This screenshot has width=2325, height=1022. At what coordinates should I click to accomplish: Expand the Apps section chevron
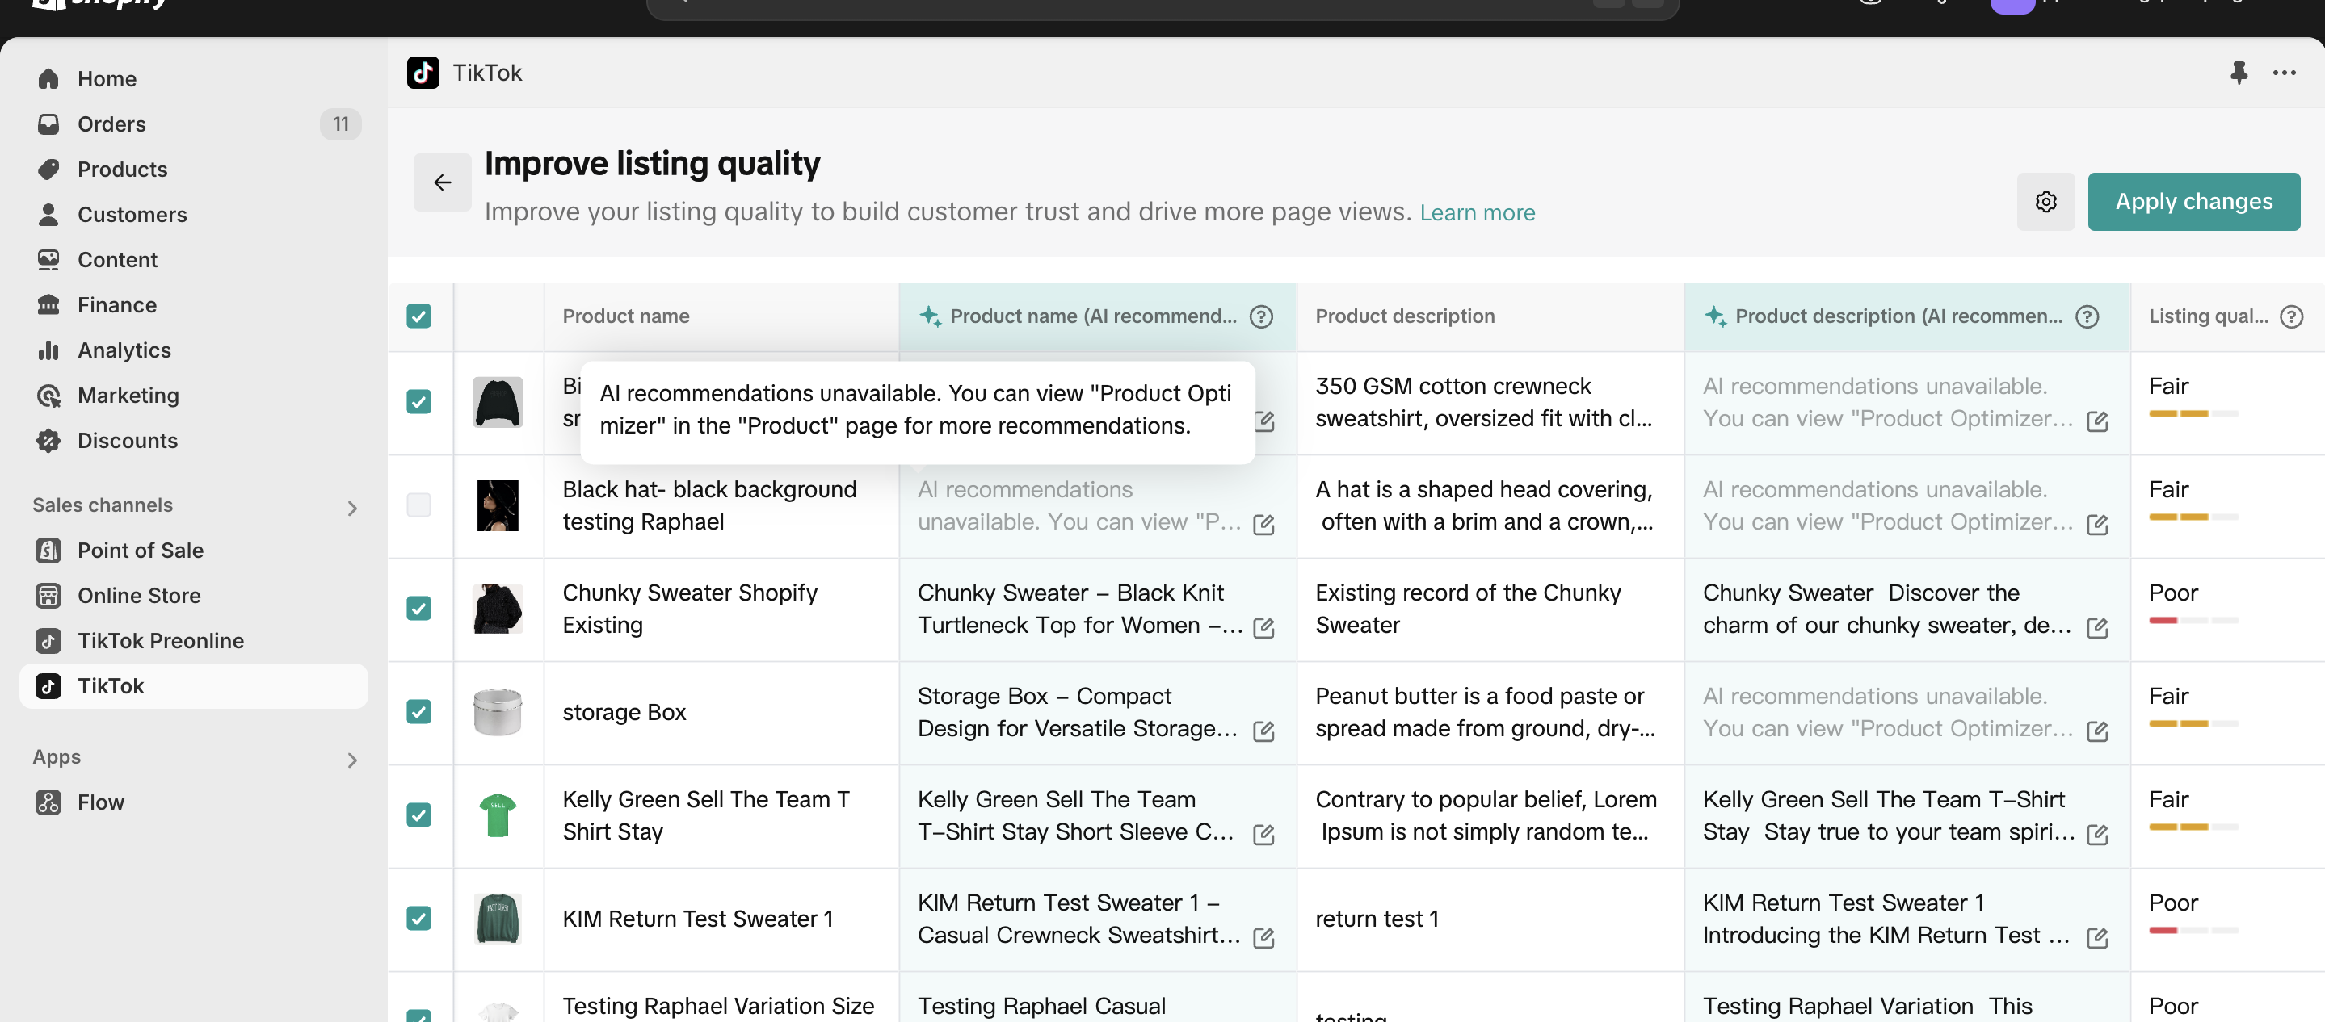click(x=352, y=760)
